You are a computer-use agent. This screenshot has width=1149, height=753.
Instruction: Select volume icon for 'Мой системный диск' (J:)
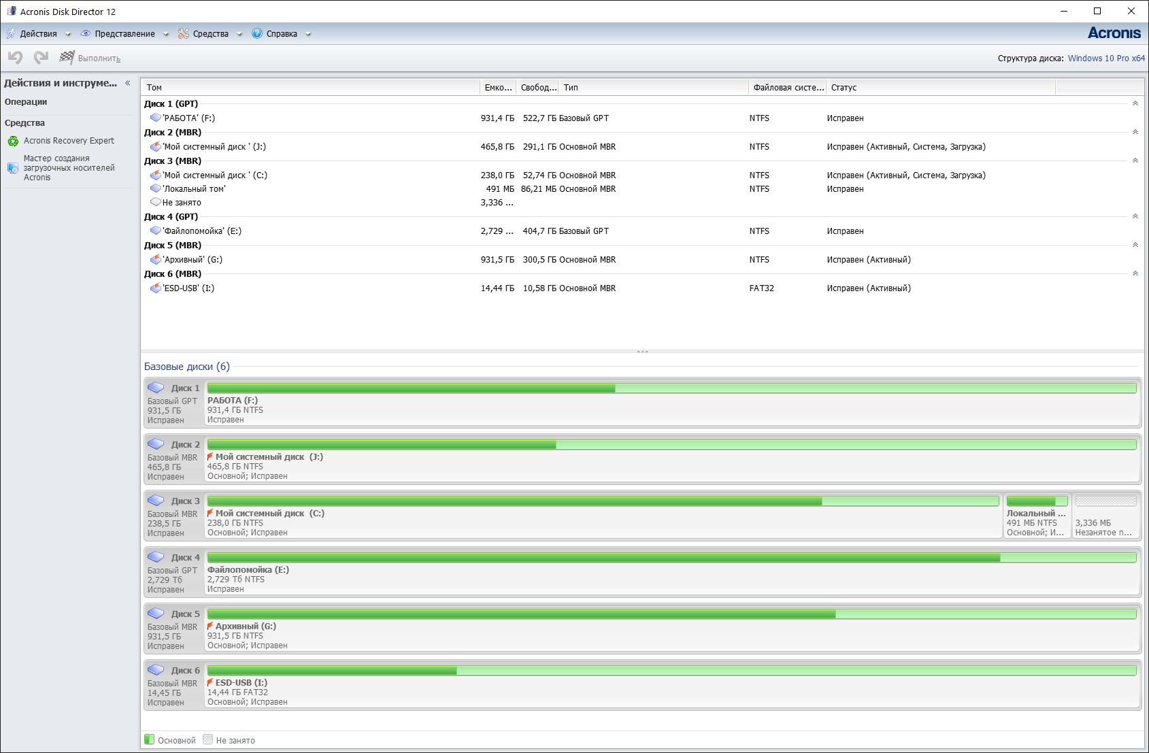pyautogui.click(x=156, y=146)
